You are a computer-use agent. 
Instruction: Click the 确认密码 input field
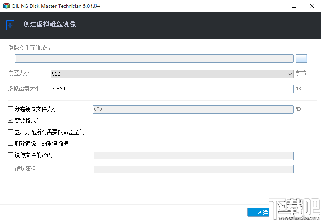click(193, 169)
